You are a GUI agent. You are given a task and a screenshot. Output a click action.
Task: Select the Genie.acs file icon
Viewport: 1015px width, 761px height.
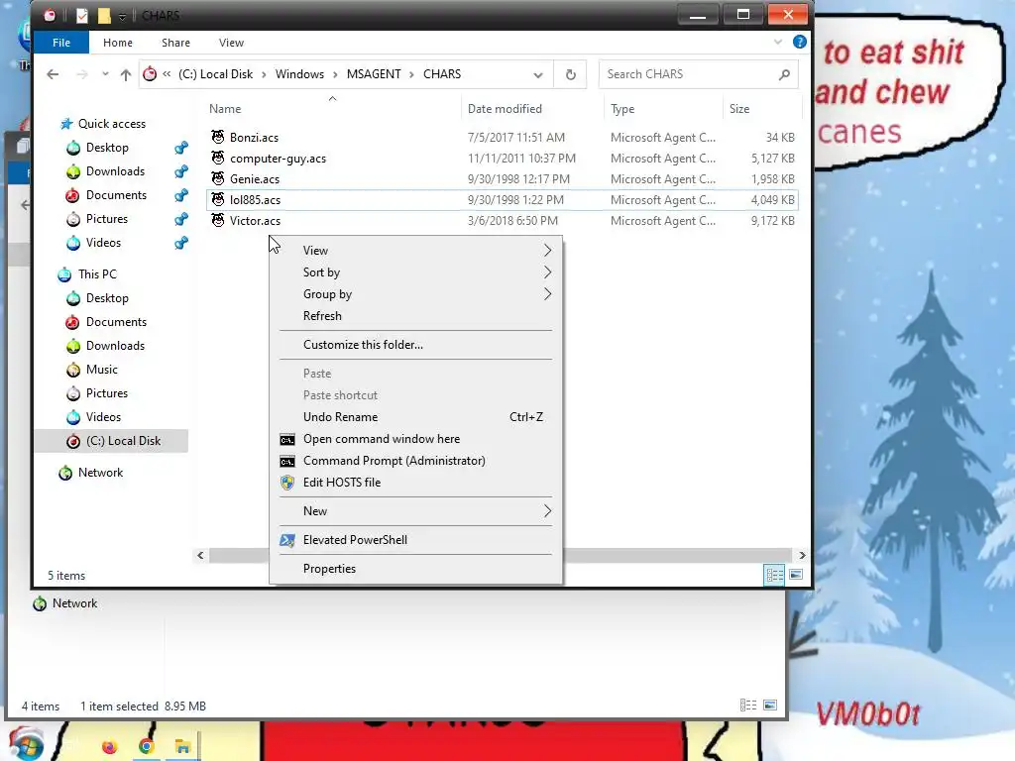pyautogui.click(x=218, y=178)
